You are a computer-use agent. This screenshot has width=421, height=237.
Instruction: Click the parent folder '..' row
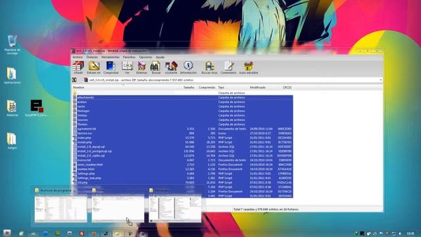(183, 93)
